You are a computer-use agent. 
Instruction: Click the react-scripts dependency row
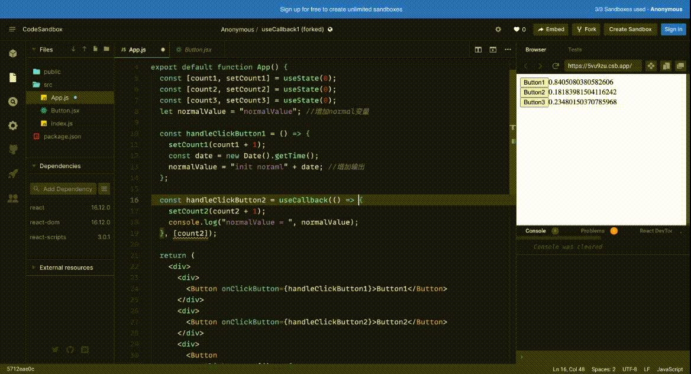(x=70, y=237)
